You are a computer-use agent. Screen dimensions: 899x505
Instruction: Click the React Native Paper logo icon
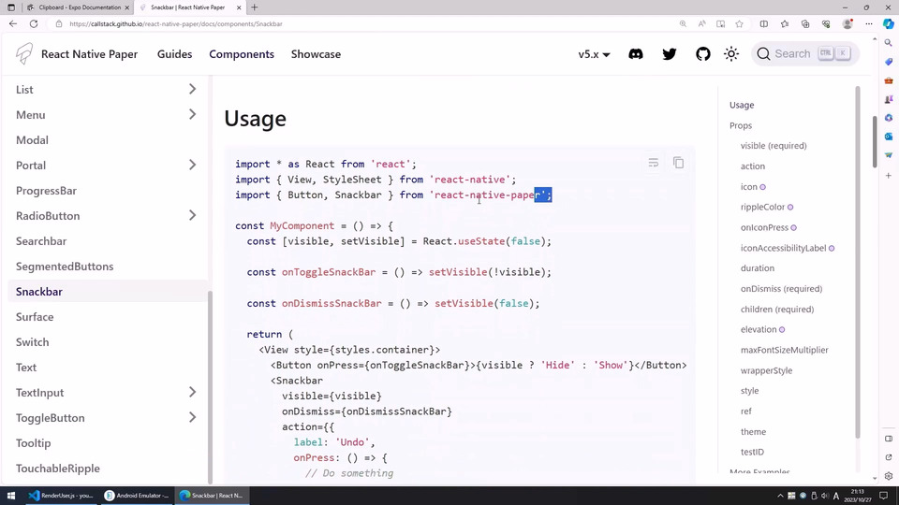[x=24, y=54]
